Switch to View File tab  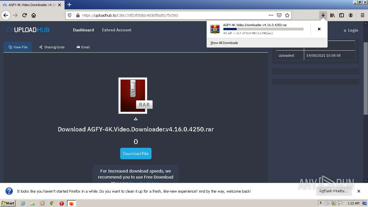(18, 47)
